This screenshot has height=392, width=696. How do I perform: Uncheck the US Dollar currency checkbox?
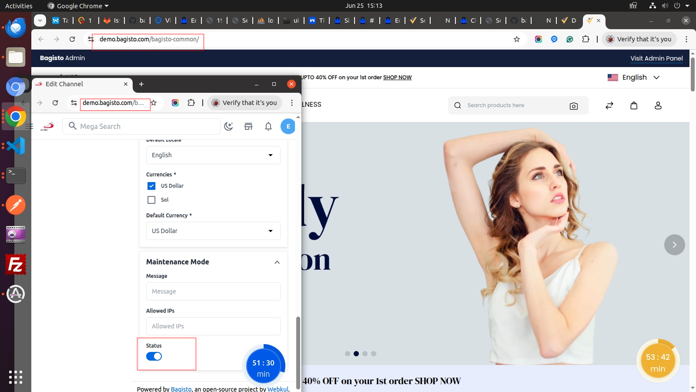coord(151,186)
